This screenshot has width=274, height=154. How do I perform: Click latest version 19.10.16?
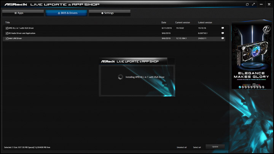click(x=202, y=28)
